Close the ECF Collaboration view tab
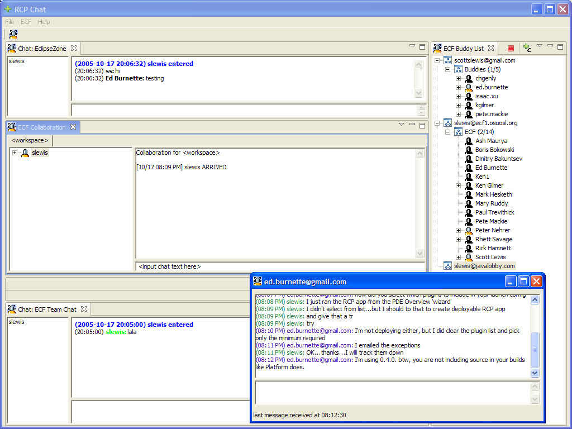The height and width of the screenshot is (429, 572). pyautogui.click(x=73, y=127)
